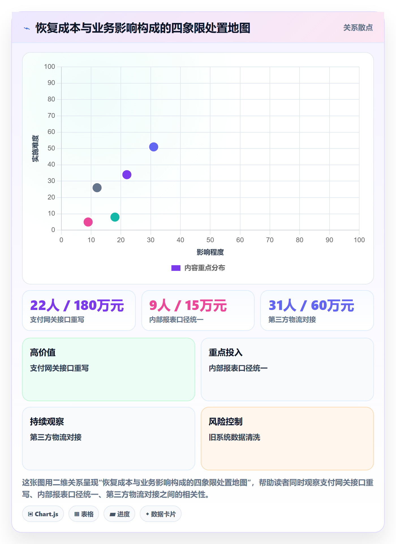Click the bar icon inside the 进度 chip
Viewport: 396px width, 544px height.
[x=112, y=514]
